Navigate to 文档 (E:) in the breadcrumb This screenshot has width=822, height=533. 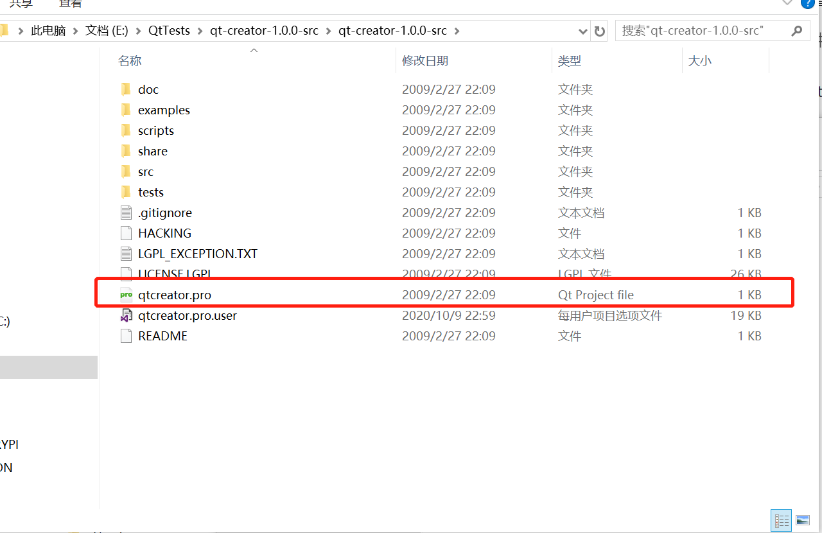tap(107, 31)
